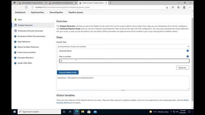The image size is (205, 115).
Task: Click the Advanced... button
Action: coord(183,68)
